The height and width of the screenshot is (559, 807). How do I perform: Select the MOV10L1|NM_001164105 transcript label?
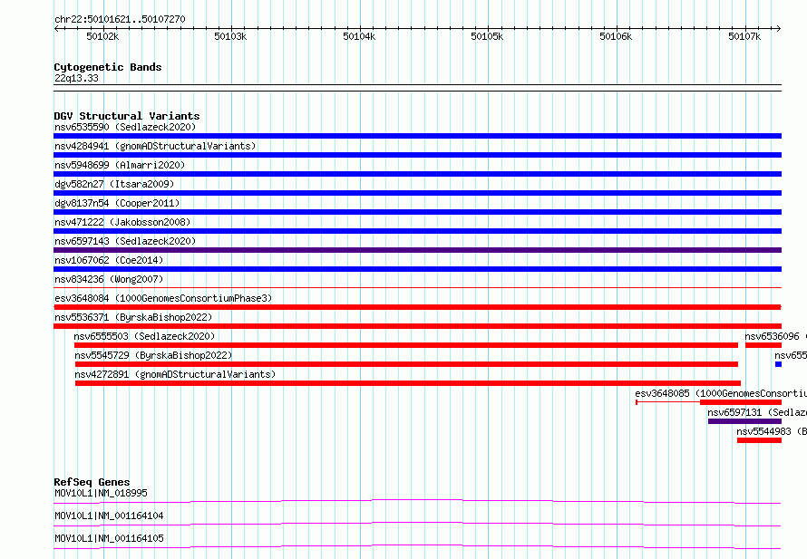tap(109, 538)
